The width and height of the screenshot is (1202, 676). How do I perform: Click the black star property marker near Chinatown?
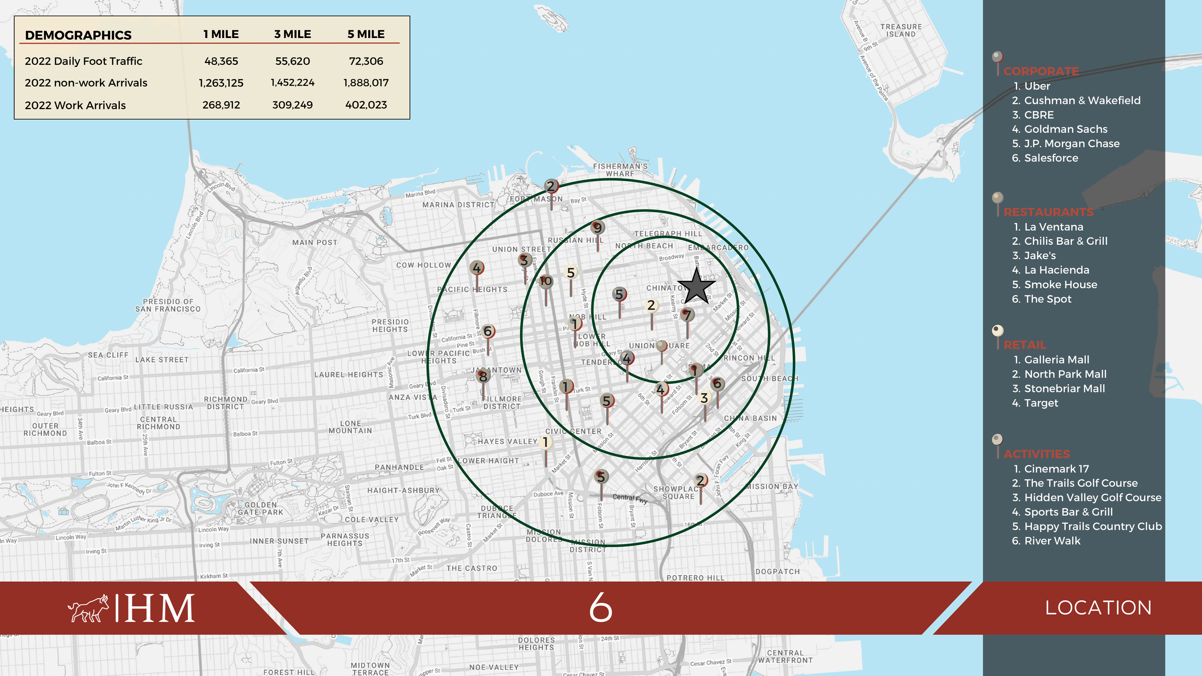point(696,286)
